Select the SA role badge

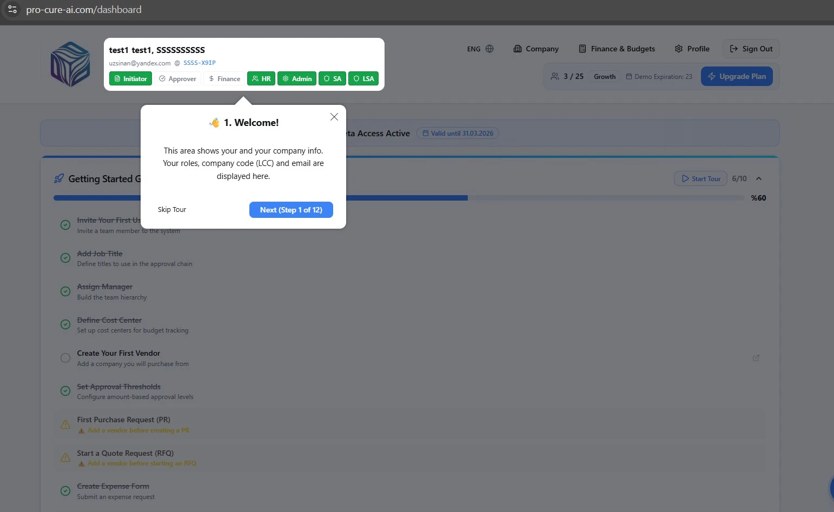coord(332,78)
